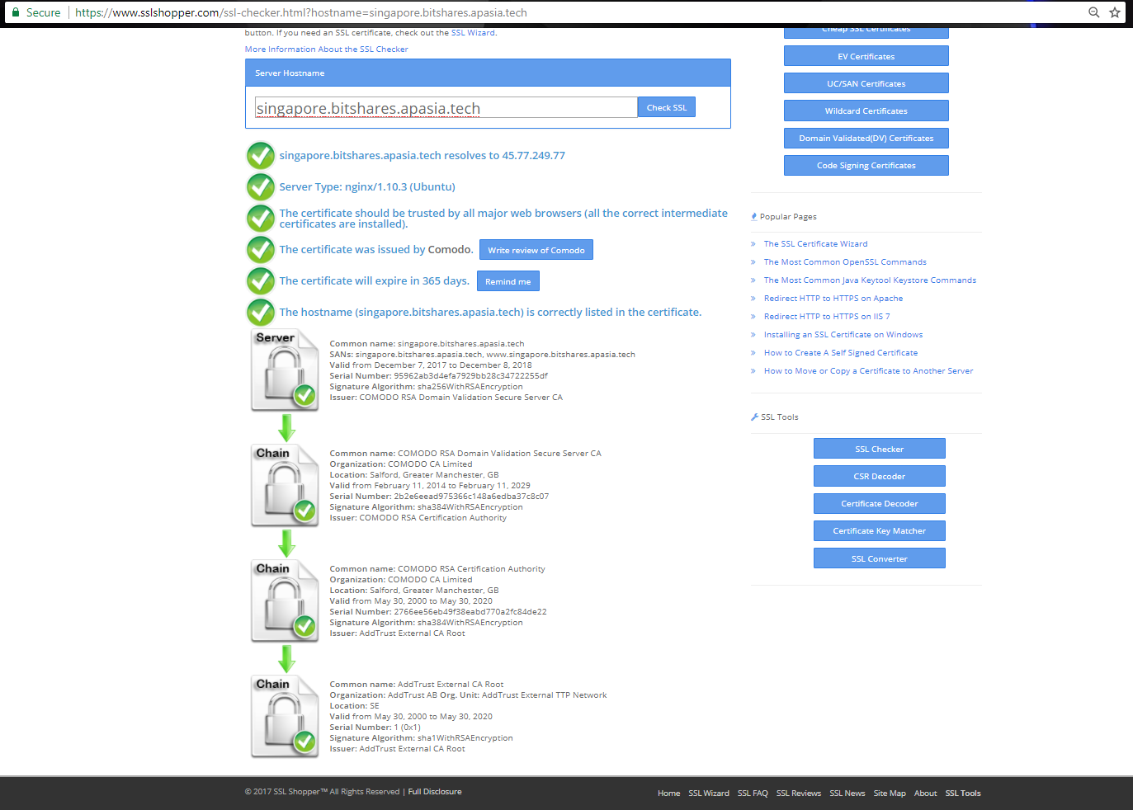This screenshot has height=810, width=1133.
Task: Open The Most Common OpenSSL Commands link
Action: click(x=845, y=262)
